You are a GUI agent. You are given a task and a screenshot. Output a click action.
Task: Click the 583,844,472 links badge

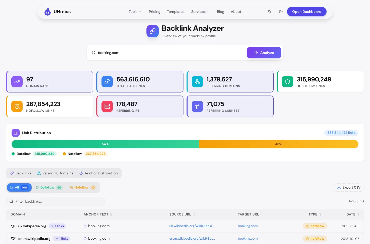point(341,133)
